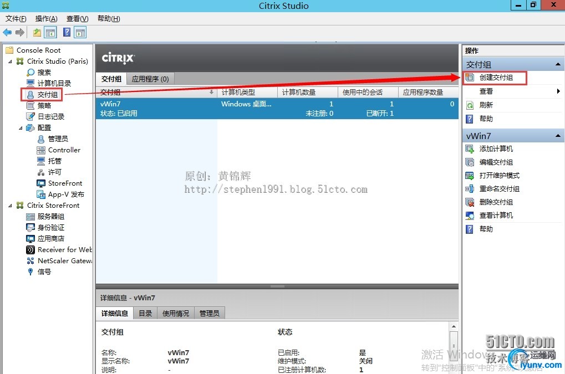This screenshot has height=374, width=565.
Task: Click 添加计算机 action
Action: point(496,149)
